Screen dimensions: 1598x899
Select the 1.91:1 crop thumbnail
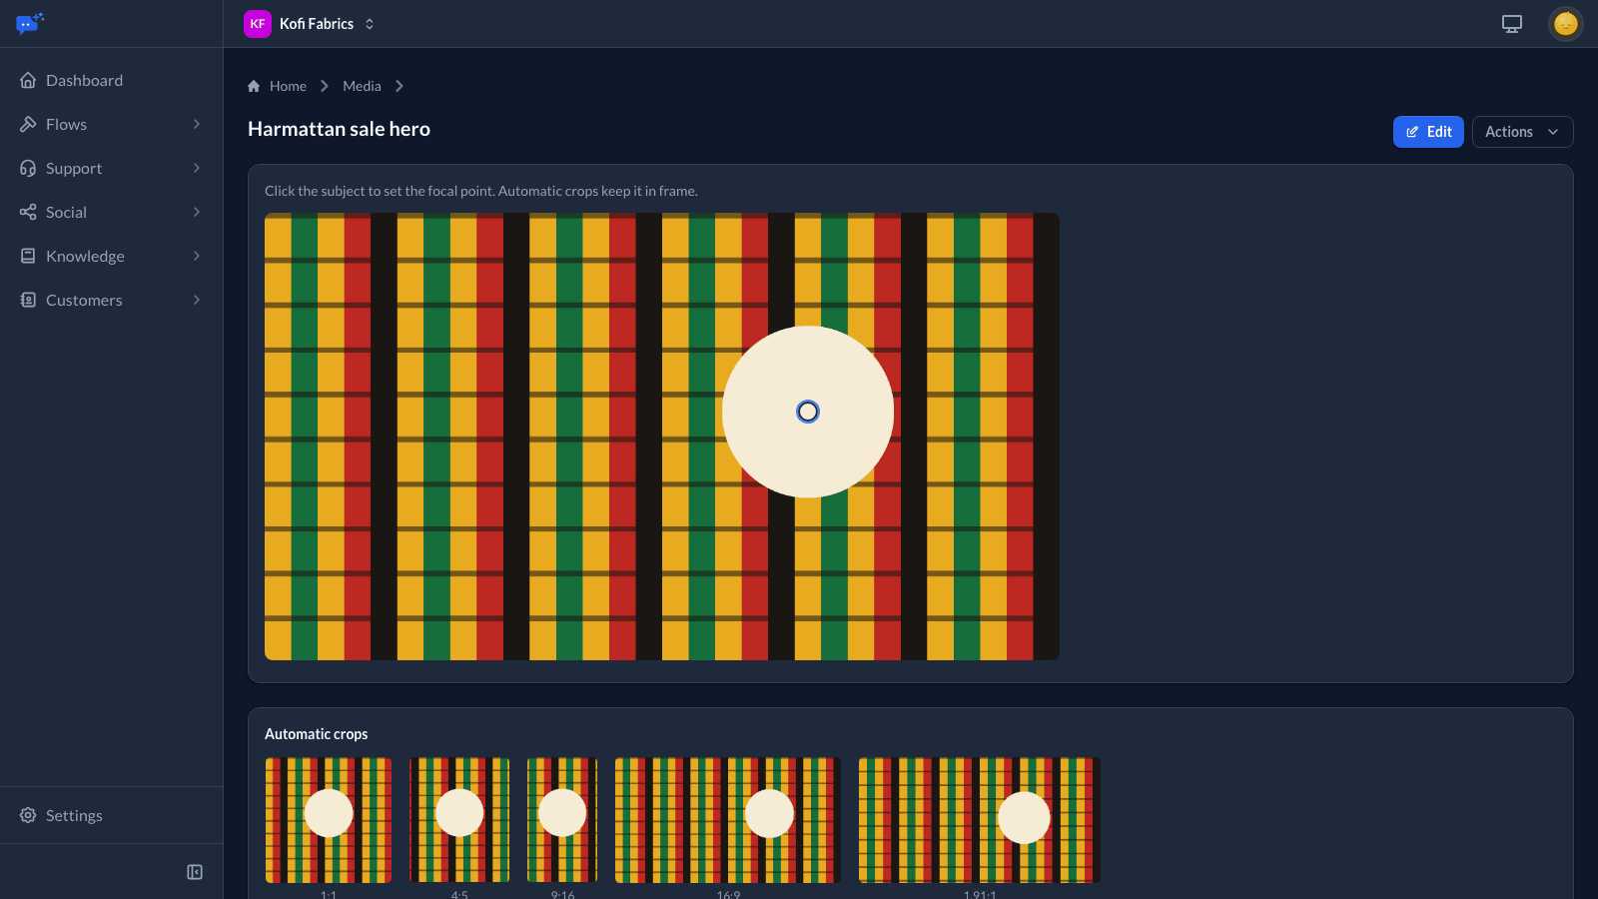[x=980, y=820]
